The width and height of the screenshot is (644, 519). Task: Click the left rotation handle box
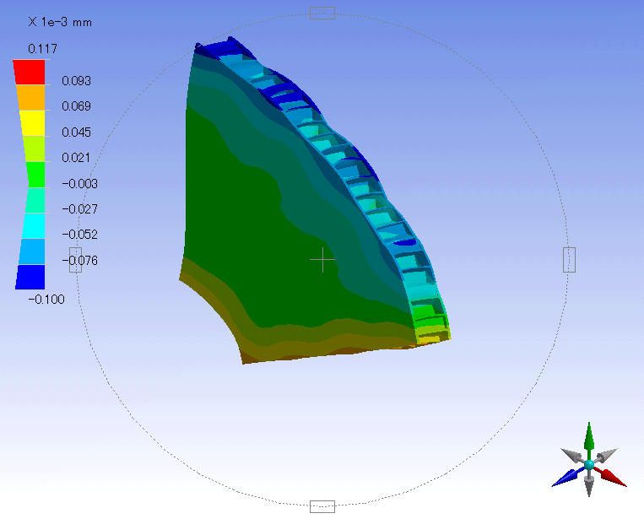[76, 260]
